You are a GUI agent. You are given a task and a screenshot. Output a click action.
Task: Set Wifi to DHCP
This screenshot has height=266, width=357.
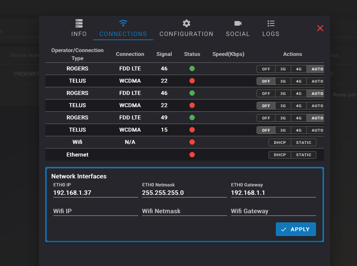pyautogui.click(x=280, y=142)
